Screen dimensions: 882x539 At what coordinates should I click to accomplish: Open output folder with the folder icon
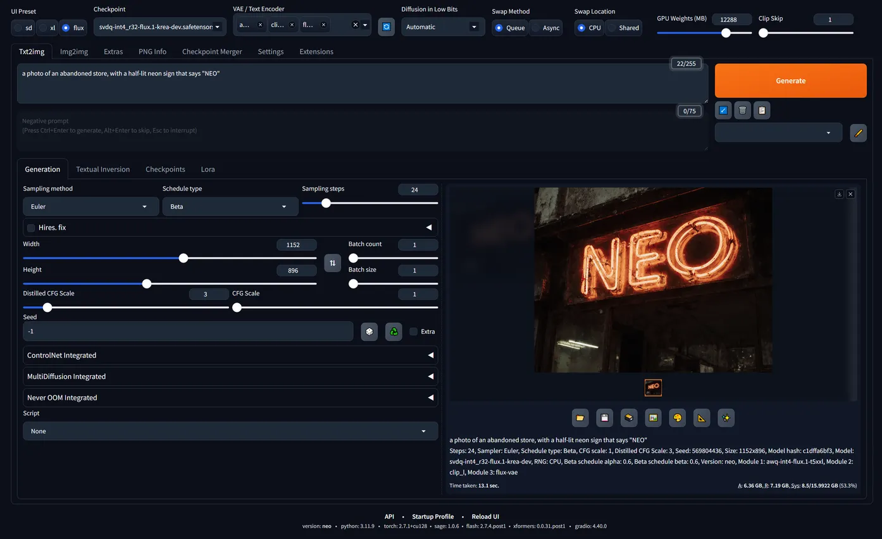[x=580, y=418]
